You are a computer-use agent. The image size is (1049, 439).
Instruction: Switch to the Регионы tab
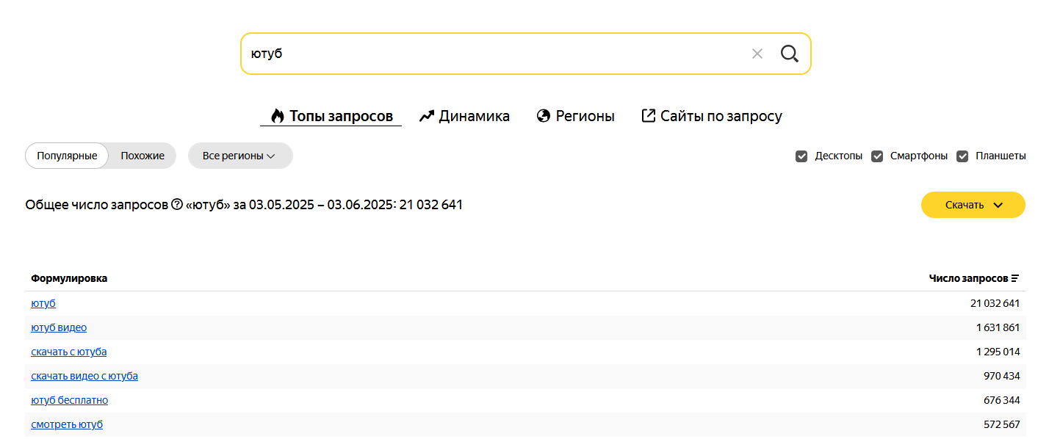[x=576, y=116]
